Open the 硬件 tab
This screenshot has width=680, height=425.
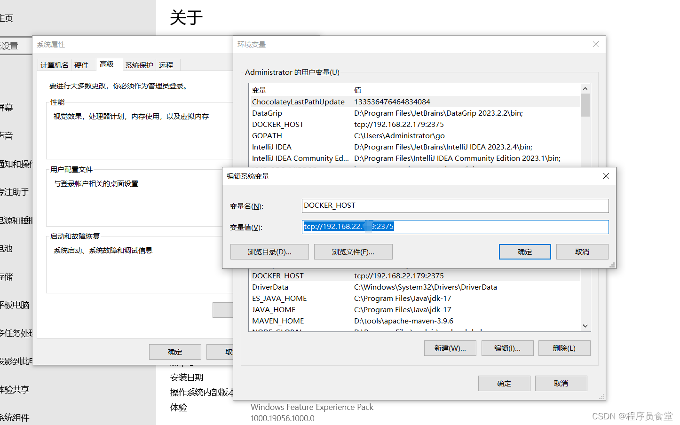82,64
